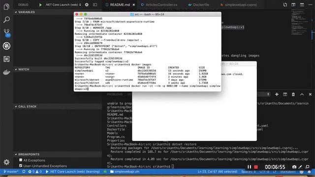
Task: Start debugging with green play arrow
Action: click(x=40, y=5)
